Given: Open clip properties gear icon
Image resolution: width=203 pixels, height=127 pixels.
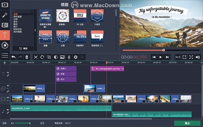Looking at the screenshot, I should click(76, 57).
